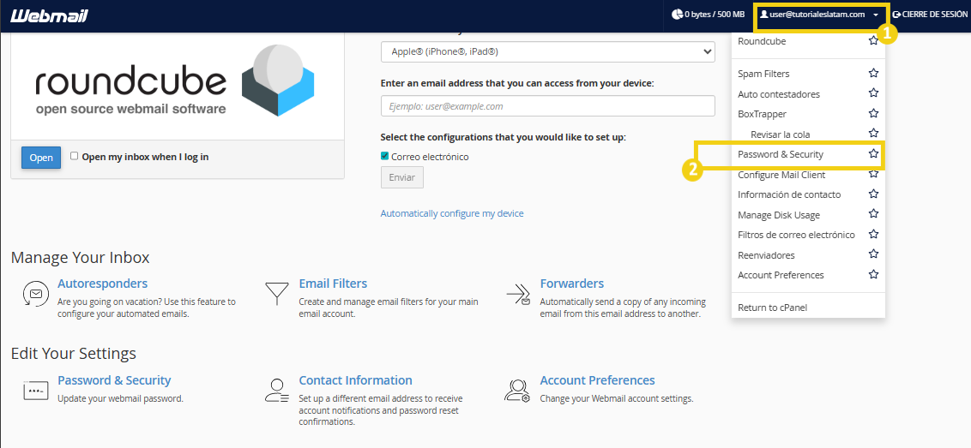Viewport: 971px width, 448px height.
Task: Choose Spam Filters in the dropdown menu
Action: (x=763, y=74)
